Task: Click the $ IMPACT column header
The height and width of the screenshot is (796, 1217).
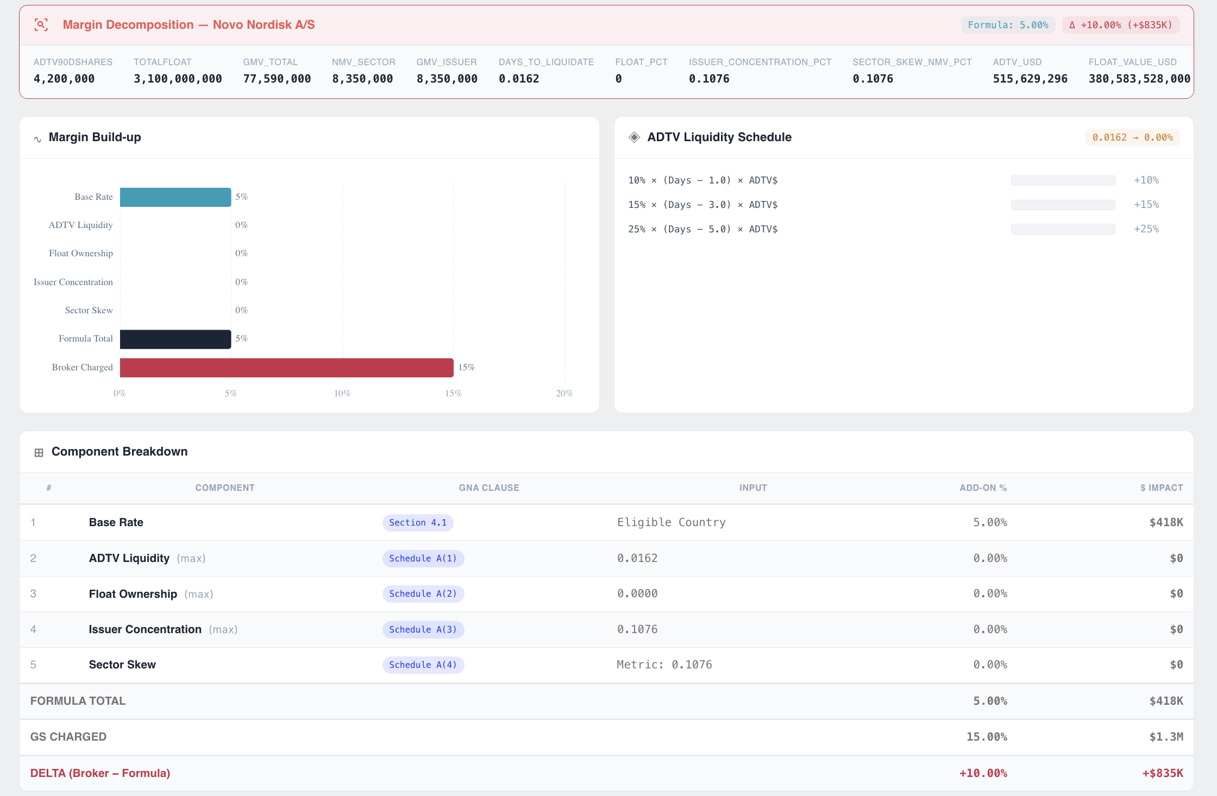Action: pyautogui.click(x=1161, y=488)
